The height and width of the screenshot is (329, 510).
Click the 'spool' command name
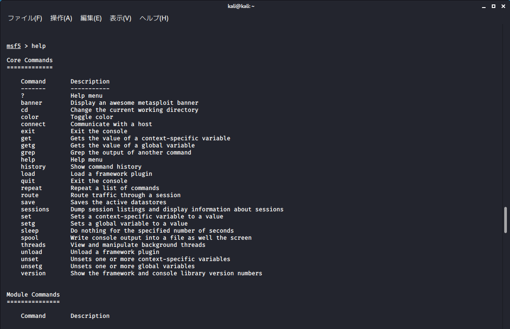pos(30,238)
